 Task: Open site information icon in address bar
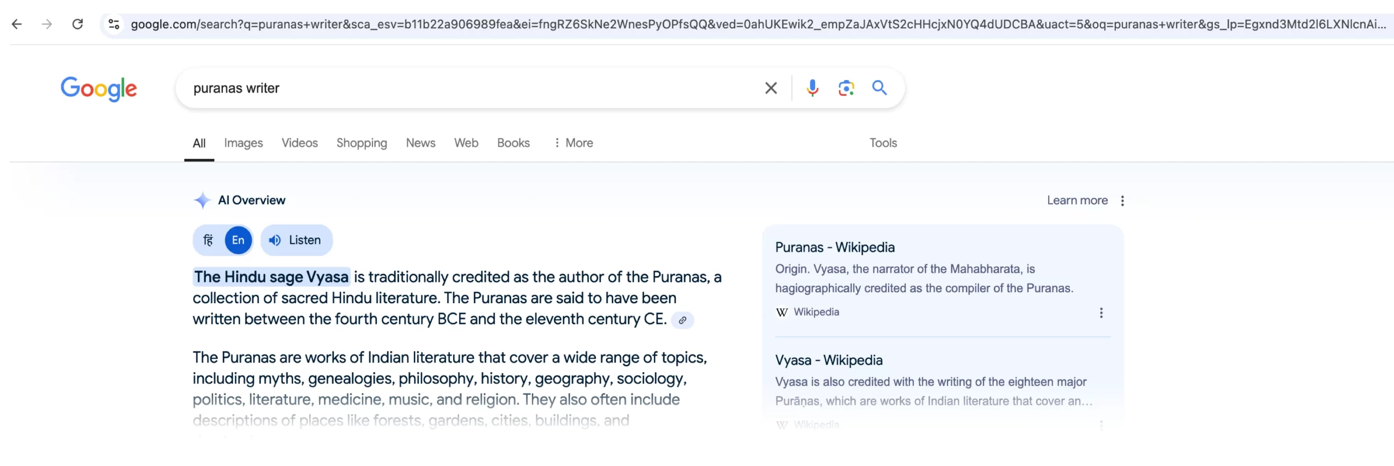pyautogui.click(x=114, y=24)
